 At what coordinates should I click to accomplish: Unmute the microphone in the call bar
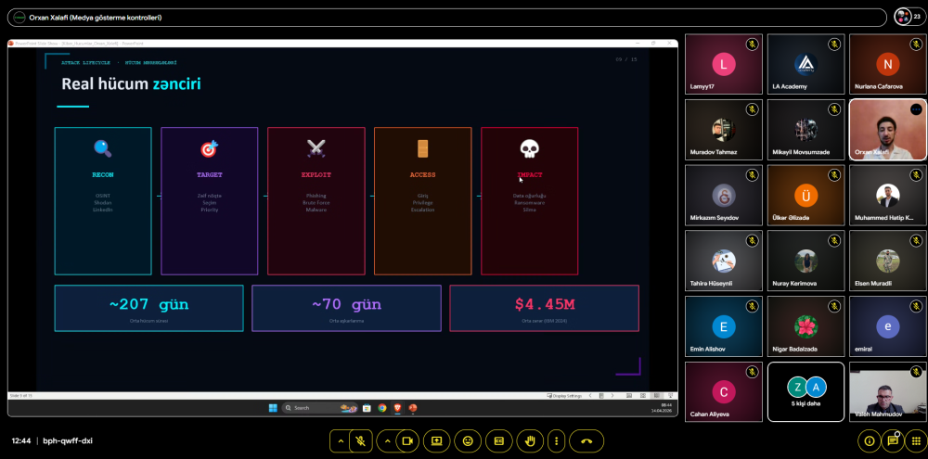click(x=359, y=441)
